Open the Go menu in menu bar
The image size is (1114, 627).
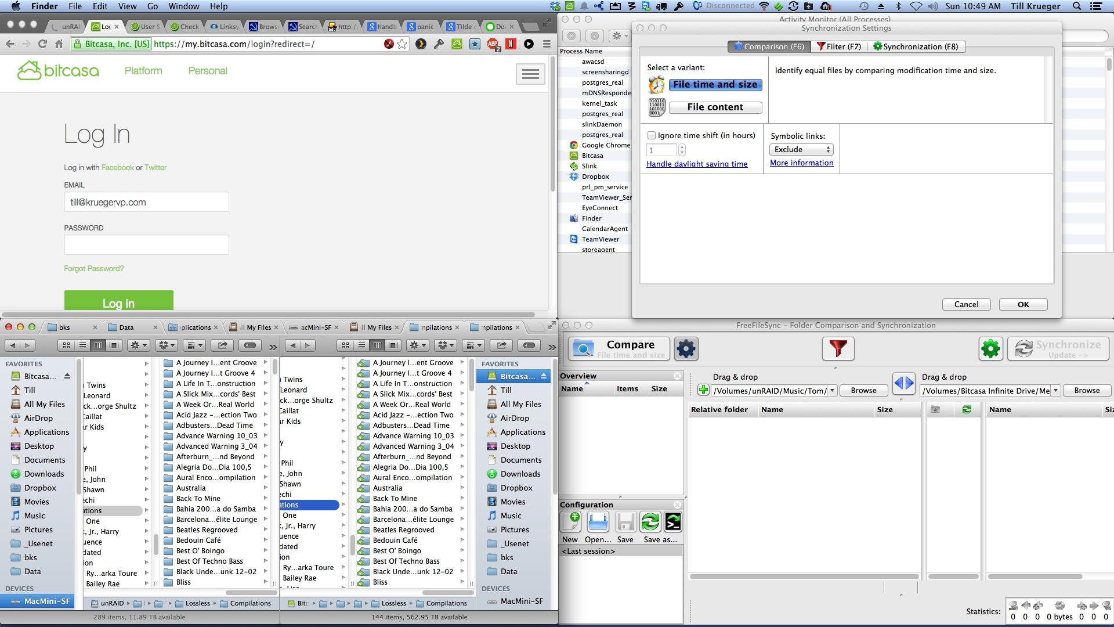[x=153, y=6]
